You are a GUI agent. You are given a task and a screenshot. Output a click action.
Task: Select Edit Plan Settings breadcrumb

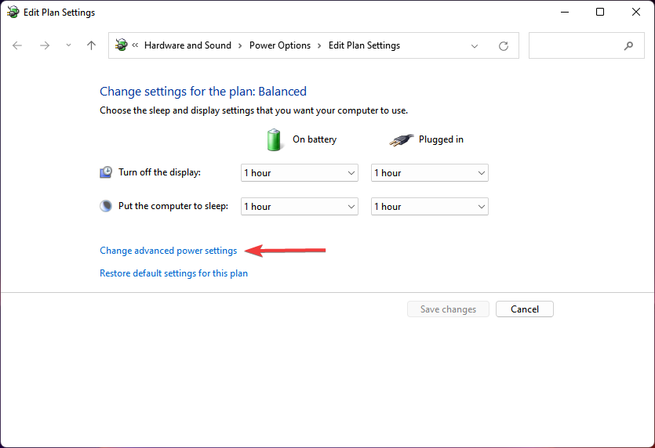coord(364,45)
